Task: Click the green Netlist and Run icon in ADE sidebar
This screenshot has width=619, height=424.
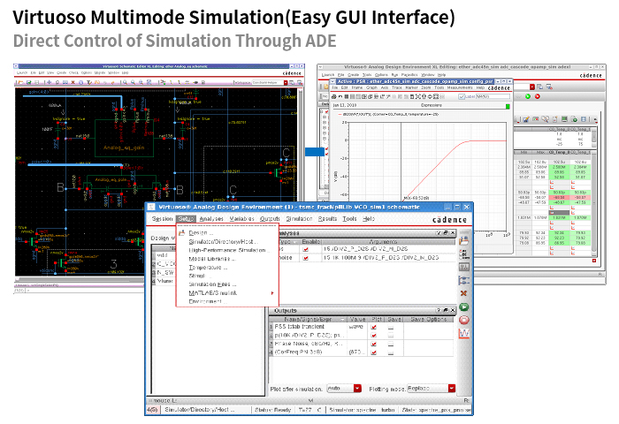Action: point(464,307)
